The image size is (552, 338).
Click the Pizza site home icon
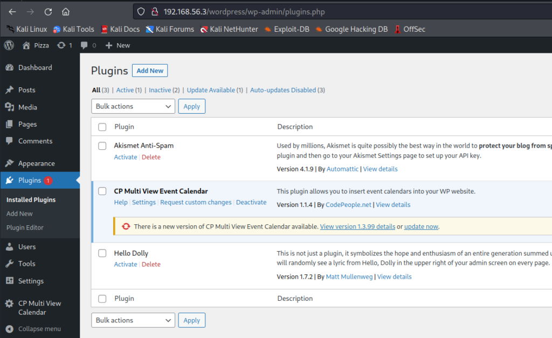coord(26,45)
